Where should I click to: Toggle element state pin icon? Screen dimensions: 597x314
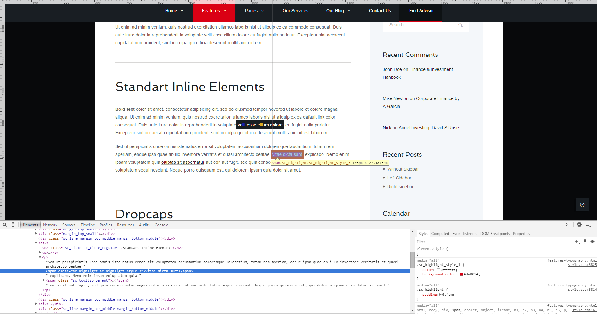pyautogui.click(x=585, y=242)
